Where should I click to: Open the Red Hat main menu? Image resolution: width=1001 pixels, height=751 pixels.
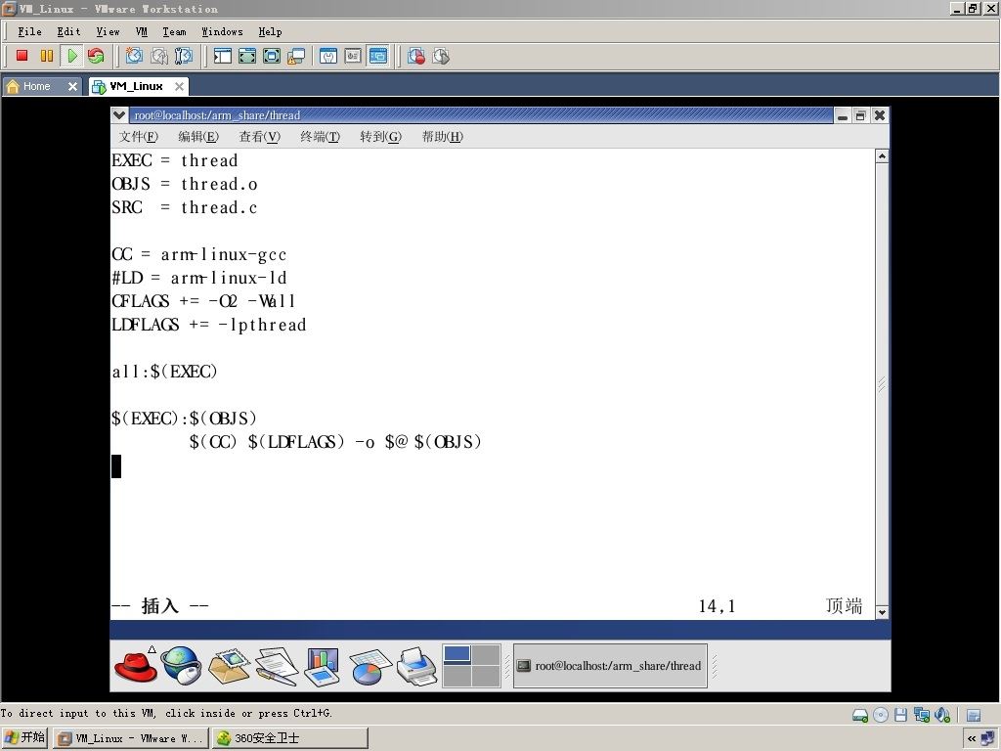coord(136,665)
